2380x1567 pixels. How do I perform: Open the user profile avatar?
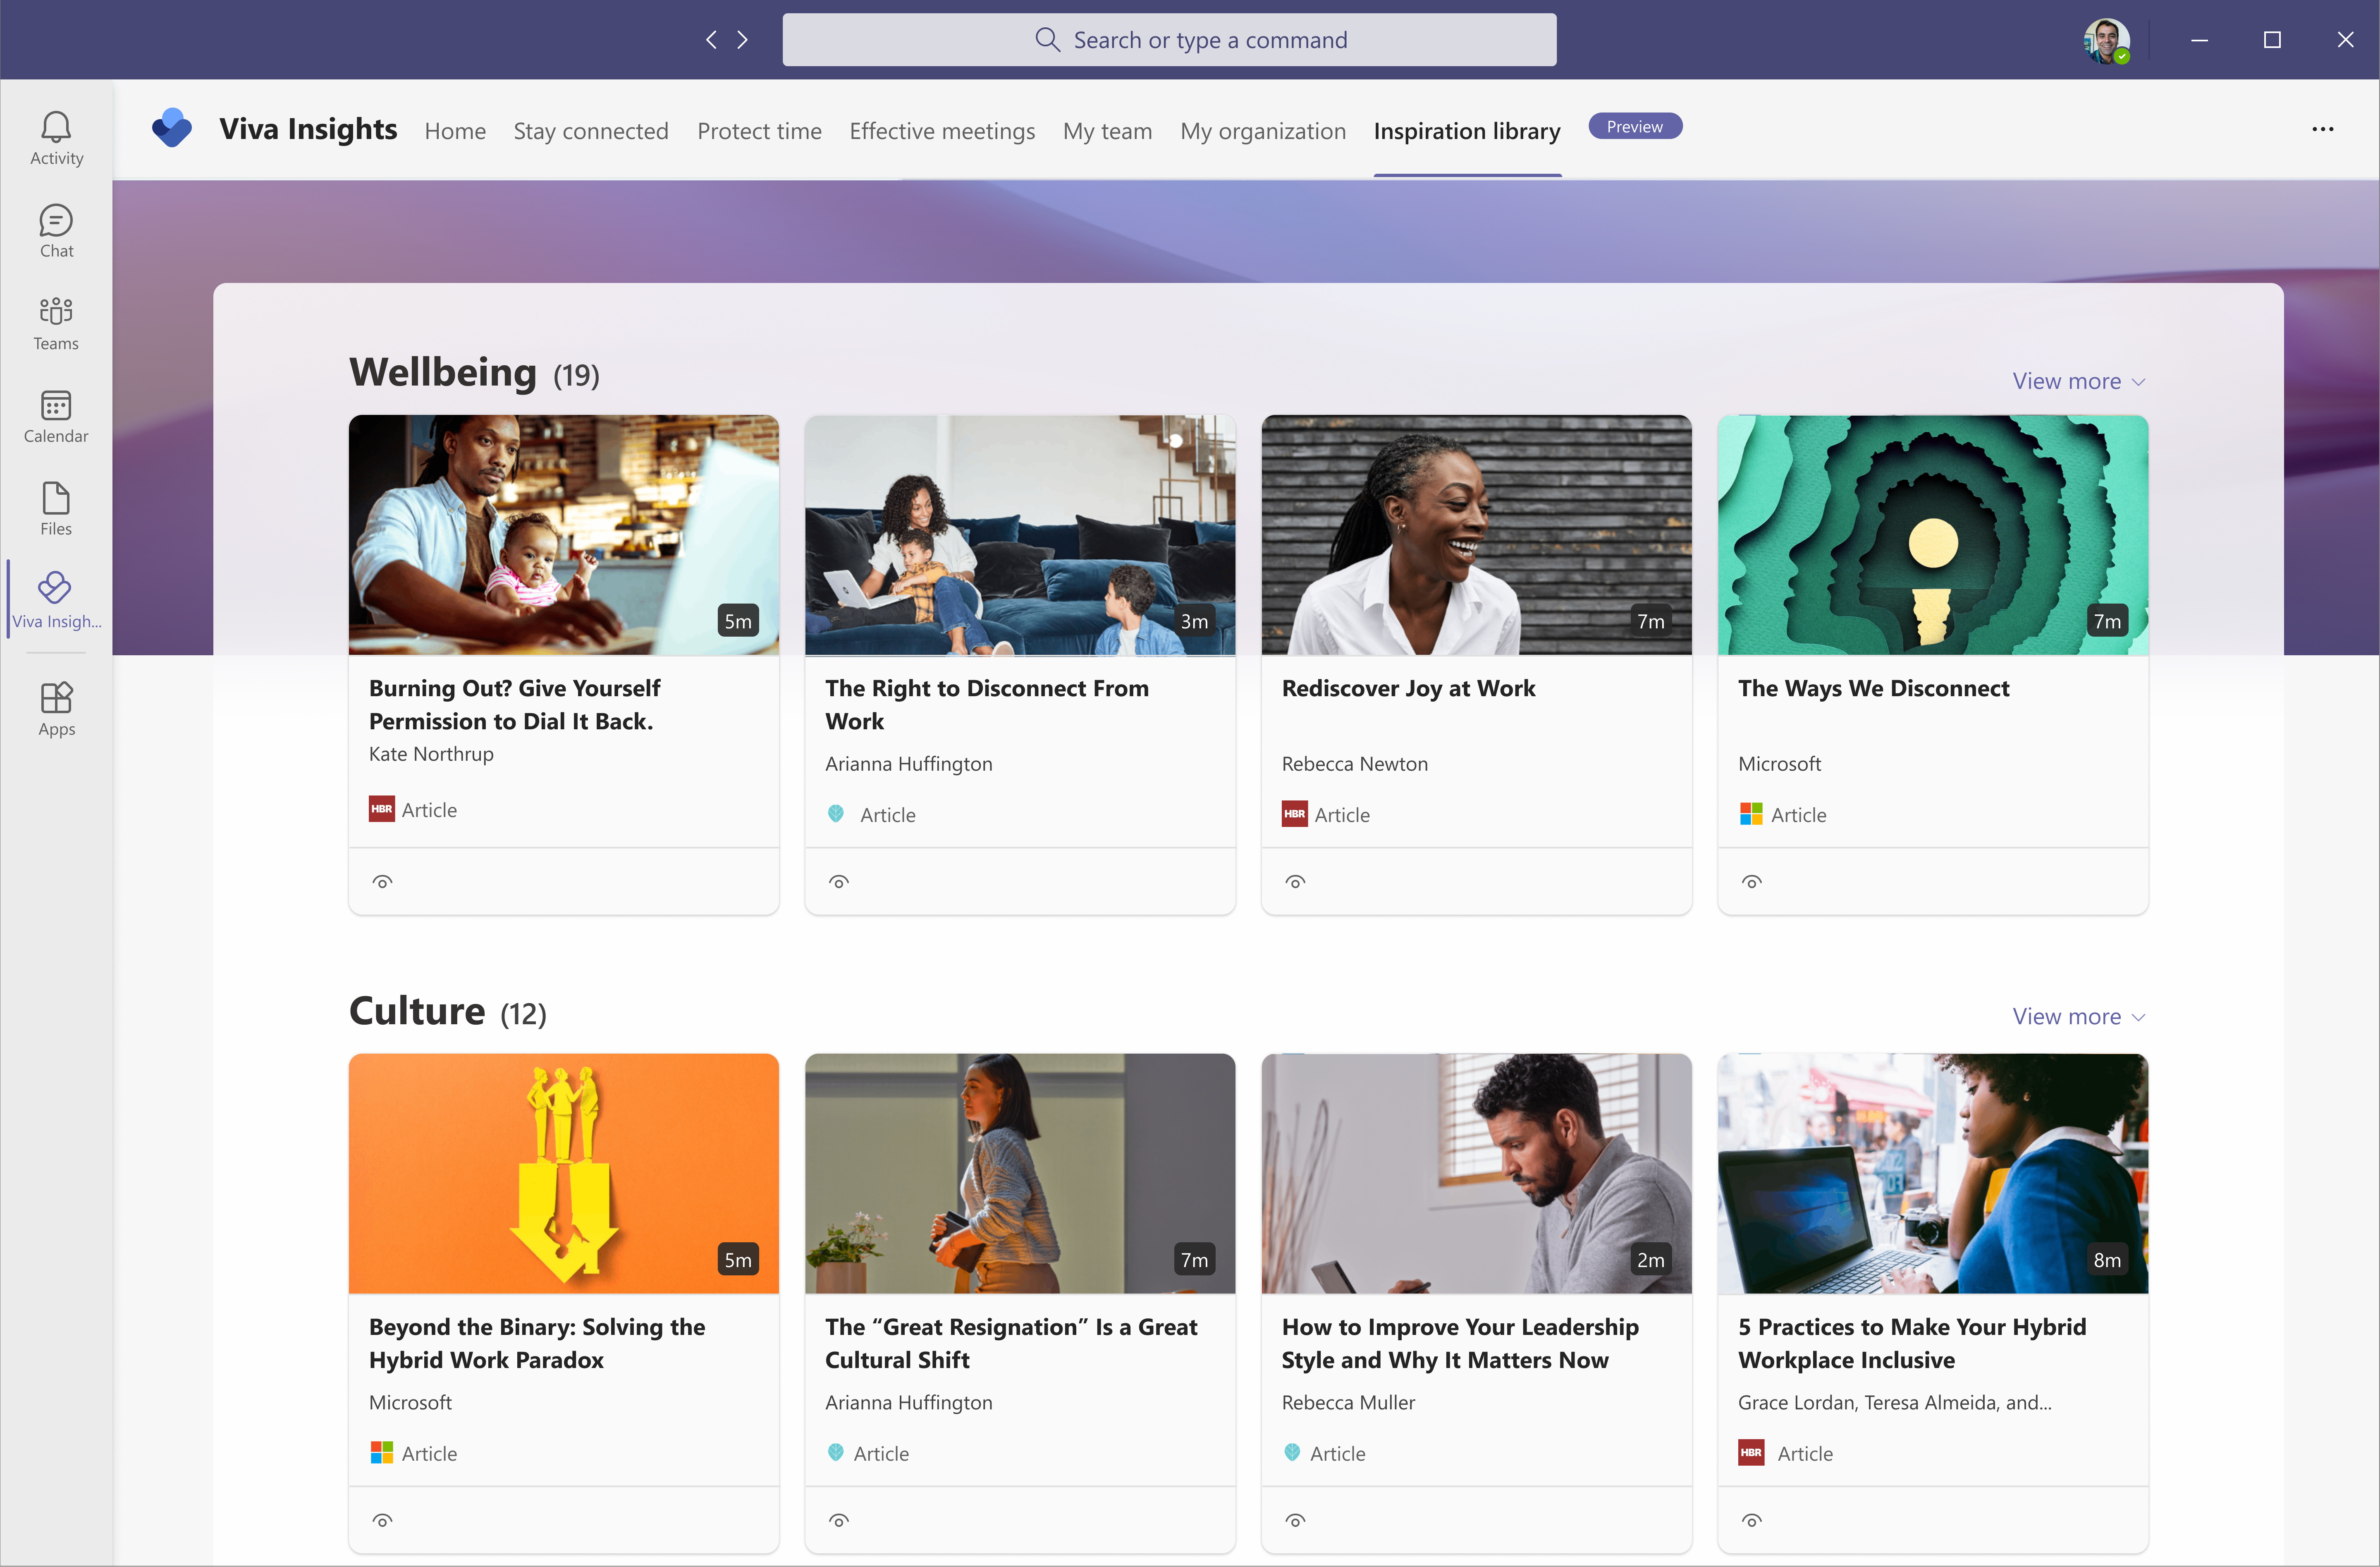[x=2105, y=40]
